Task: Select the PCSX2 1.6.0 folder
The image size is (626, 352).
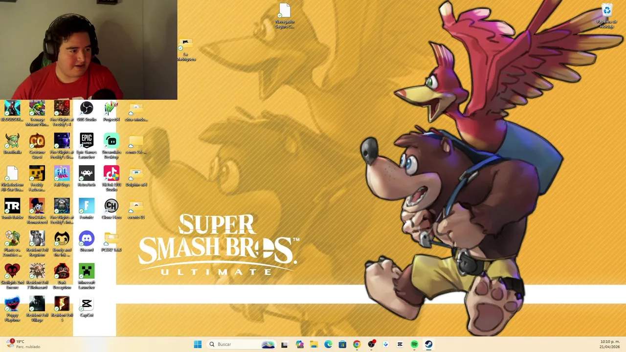Action: pyautogui.click(x=111, y=242)
